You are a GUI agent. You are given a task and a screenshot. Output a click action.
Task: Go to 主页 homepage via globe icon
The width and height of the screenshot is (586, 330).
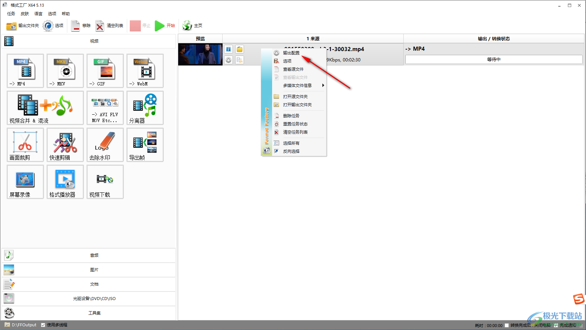(192, 26)
